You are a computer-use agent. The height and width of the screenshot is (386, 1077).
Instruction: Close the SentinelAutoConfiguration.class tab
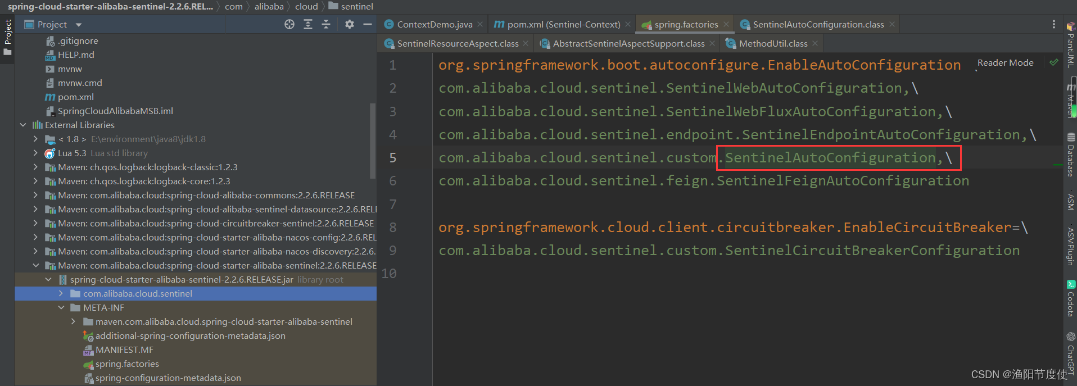[892, 24]
